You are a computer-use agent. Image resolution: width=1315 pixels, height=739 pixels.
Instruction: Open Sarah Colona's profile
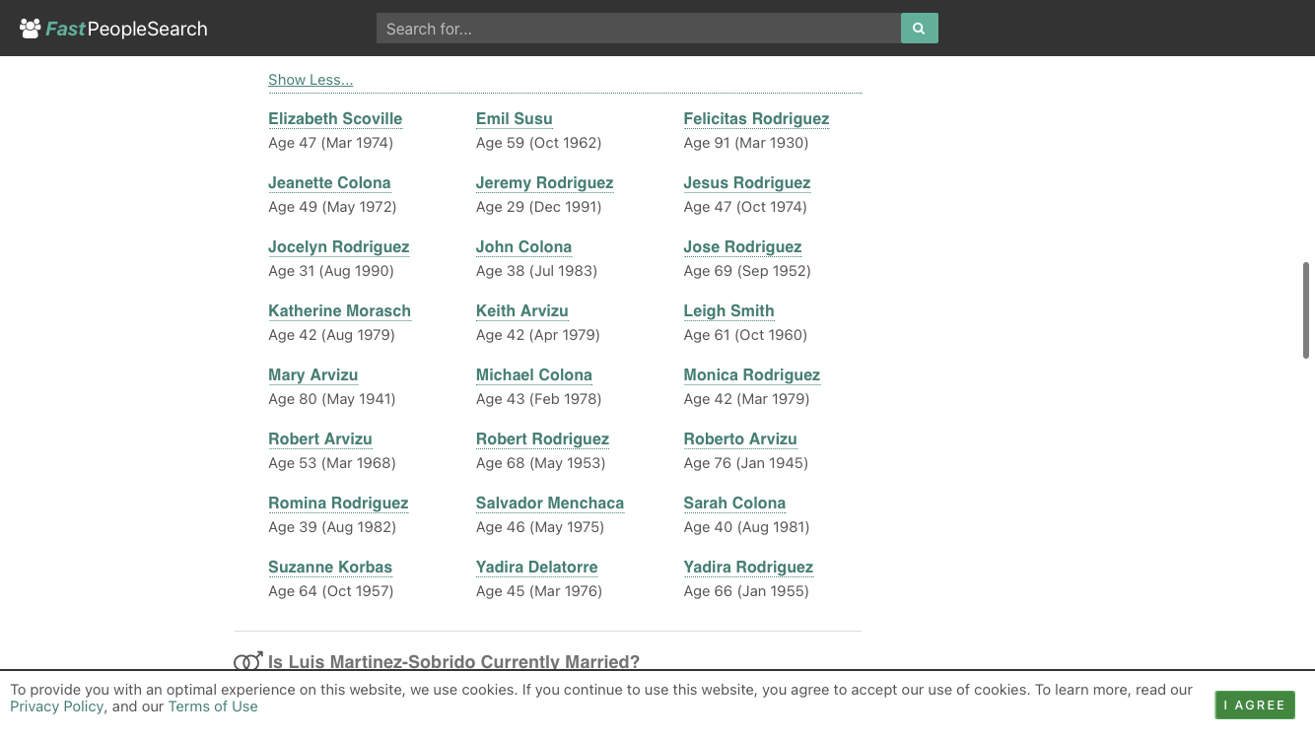pos(734,503)
